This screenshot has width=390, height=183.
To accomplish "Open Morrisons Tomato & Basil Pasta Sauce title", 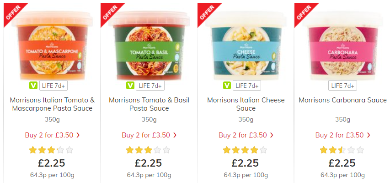I will click(149, 104).
